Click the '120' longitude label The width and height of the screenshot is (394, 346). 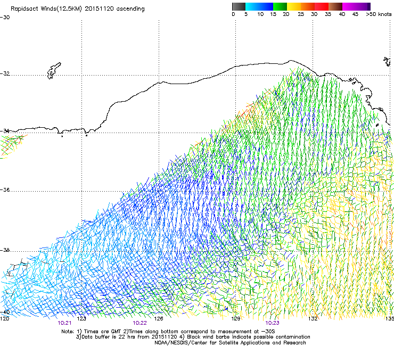[x=5, y=319]
